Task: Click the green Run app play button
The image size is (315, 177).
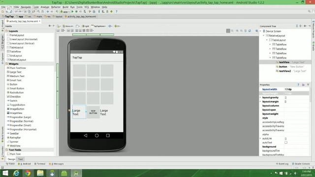Action: [72, 12]
